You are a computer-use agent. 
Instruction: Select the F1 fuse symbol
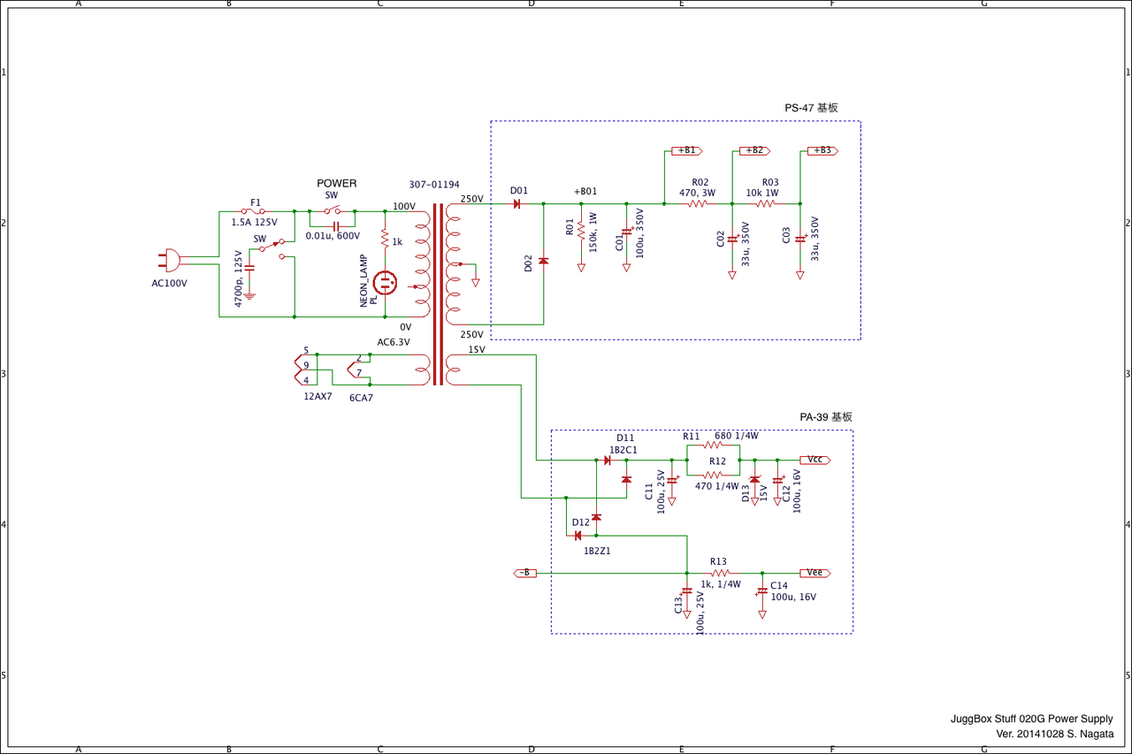point(256,211)
